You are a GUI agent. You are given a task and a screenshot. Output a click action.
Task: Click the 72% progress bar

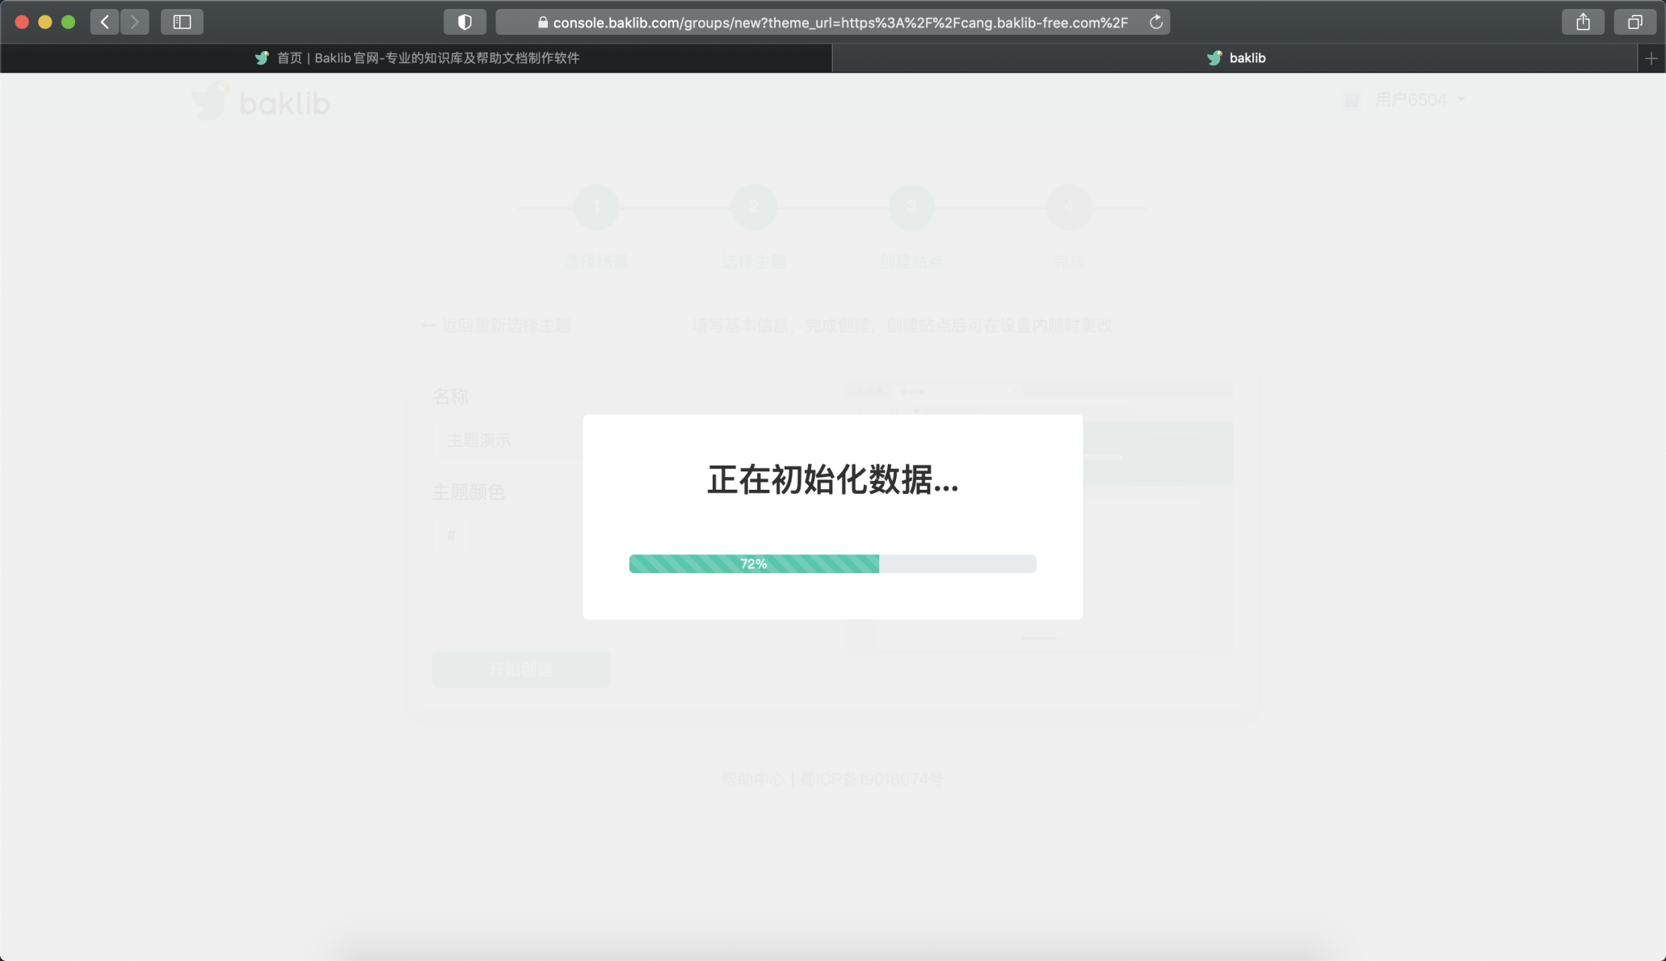[x=832, y=563]
